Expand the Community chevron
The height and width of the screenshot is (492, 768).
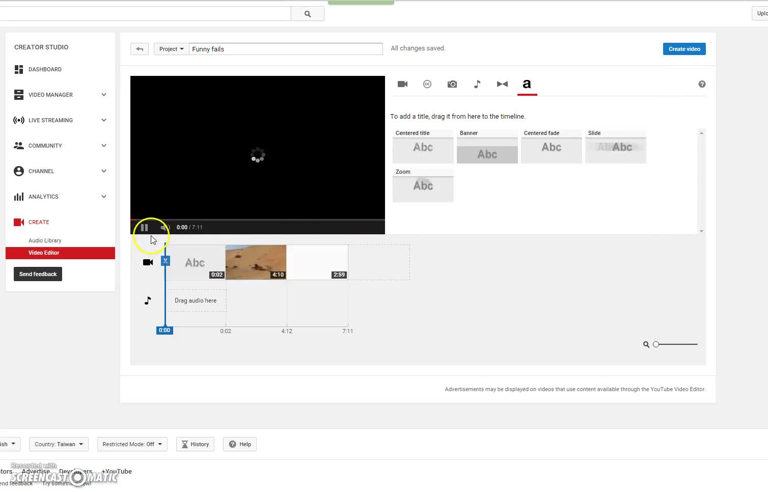pos(104,146)
